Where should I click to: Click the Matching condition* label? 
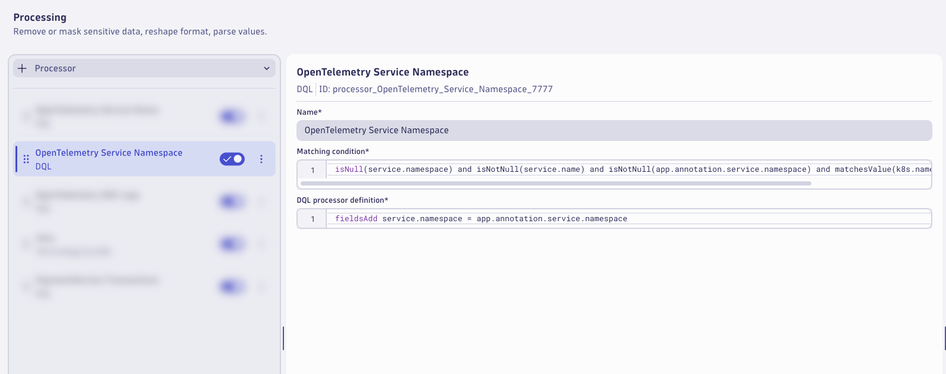click(x=333, y=152)
